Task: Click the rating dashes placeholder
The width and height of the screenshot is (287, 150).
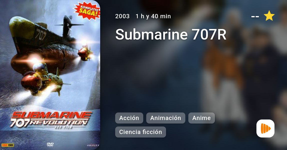Action: [255, 16]
